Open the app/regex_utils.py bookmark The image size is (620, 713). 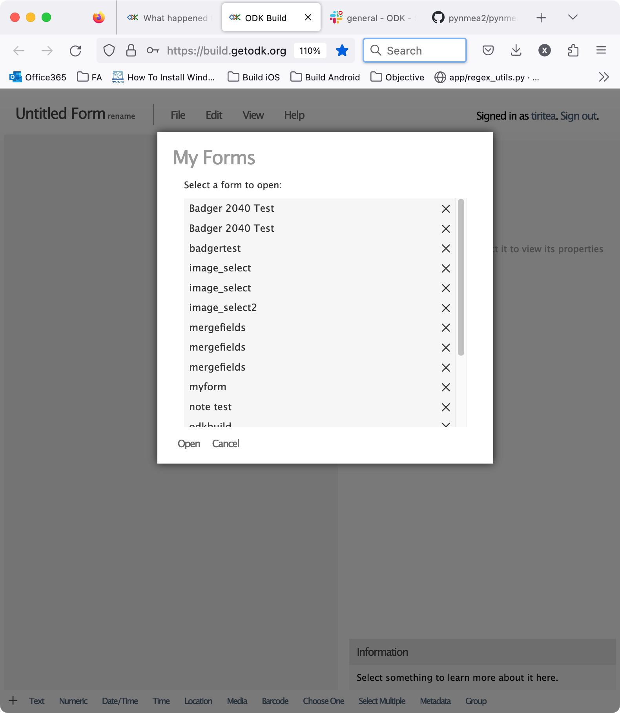click(487, 77)
